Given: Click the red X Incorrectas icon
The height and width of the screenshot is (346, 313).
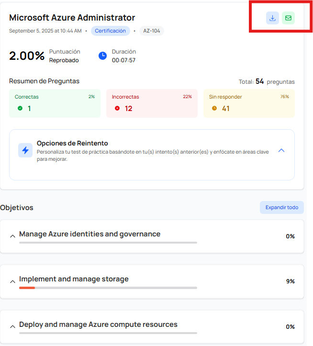Looking at the screenshot, I should [x=117, y=108].
